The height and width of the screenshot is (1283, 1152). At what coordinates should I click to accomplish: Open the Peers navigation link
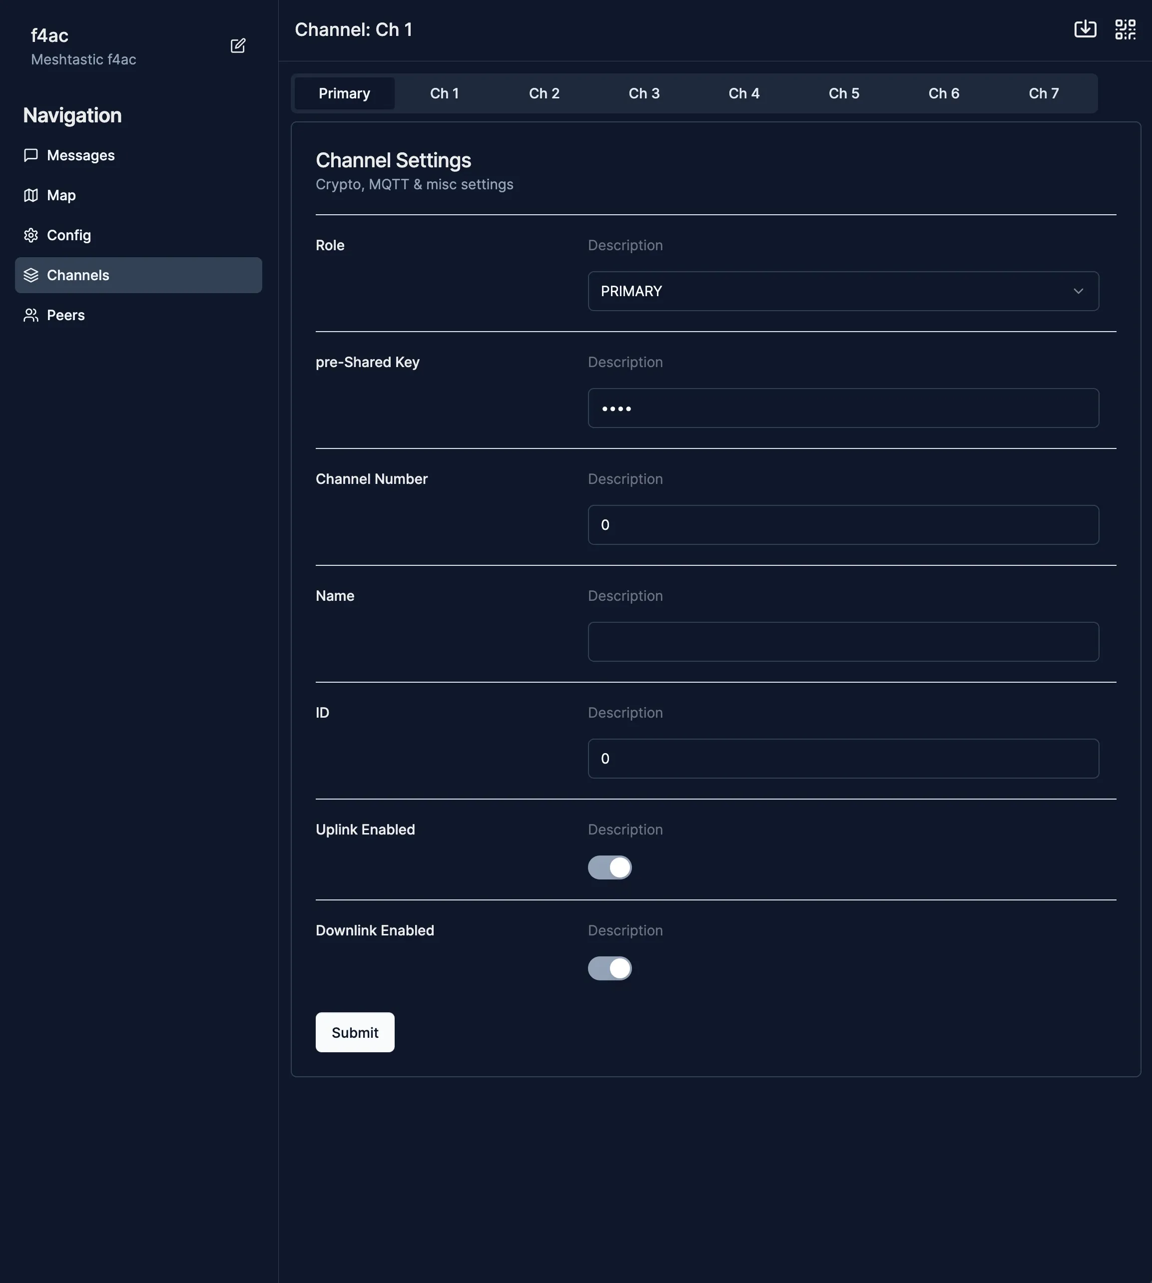tap(66, 315)
